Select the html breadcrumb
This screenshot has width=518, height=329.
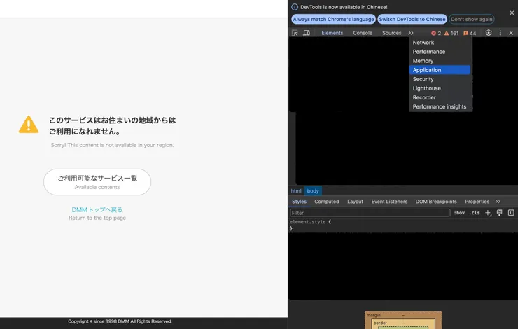(x=296, y=191)
